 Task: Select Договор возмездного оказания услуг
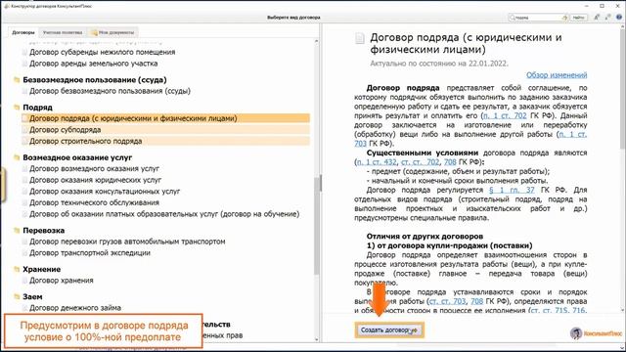pos(94,168)
